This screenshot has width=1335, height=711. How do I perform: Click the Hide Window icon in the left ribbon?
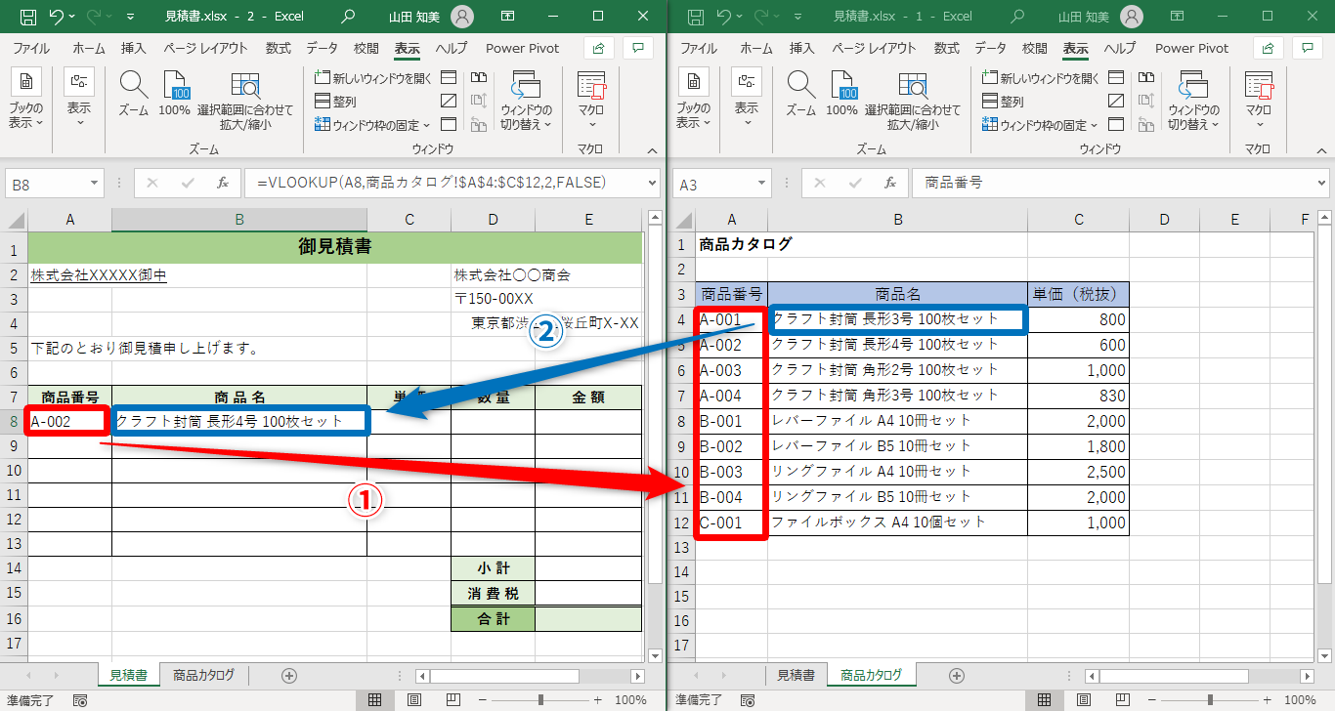point(449,101)
